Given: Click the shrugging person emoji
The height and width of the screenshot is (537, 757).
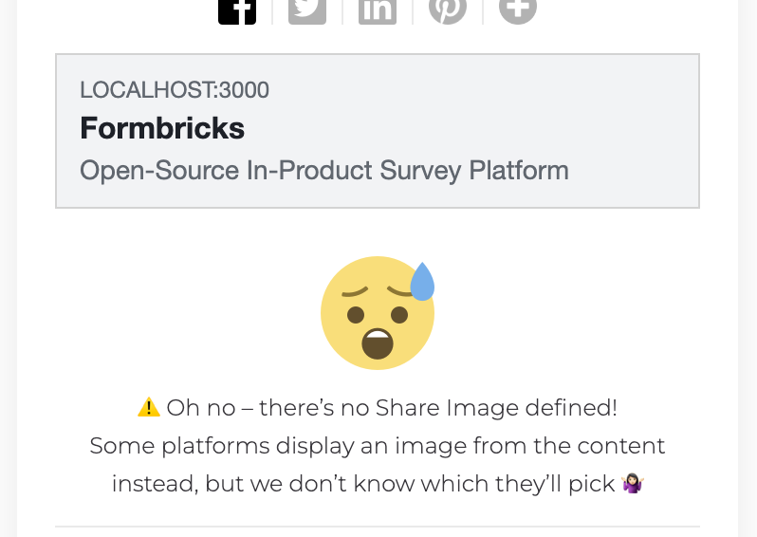Looking at the screenshot, I should [x=633, y=484].
